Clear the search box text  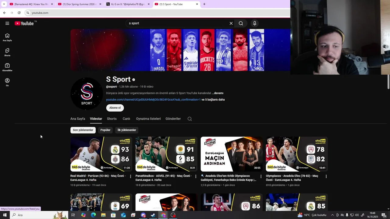click(231, 23)
